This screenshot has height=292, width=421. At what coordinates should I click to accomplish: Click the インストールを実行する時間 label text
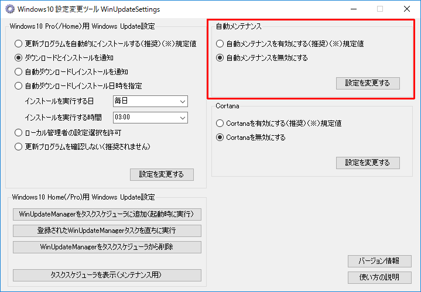click(63, 117)
